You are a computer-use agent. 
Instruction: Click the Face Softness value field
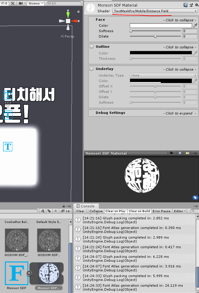pyautogui.click(x=190, y=31)
